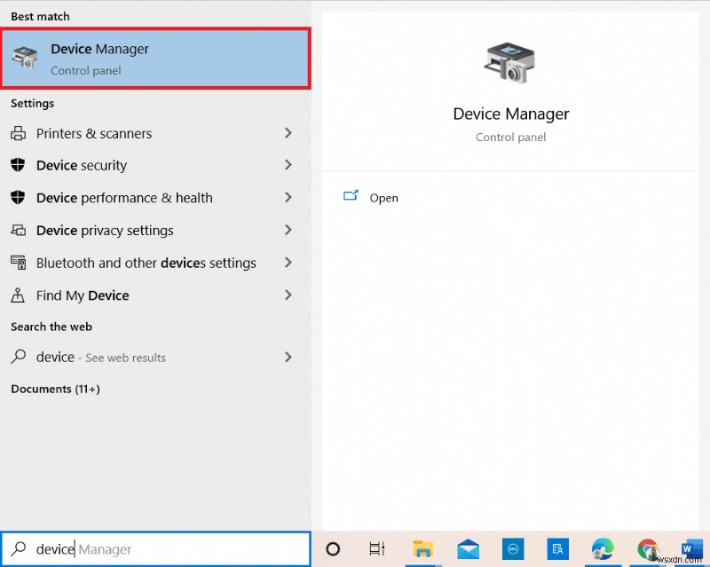Open the Mail app from taskbar
Image resolution: width=710 pixels, height=567 pixels.
coord(468,549)
